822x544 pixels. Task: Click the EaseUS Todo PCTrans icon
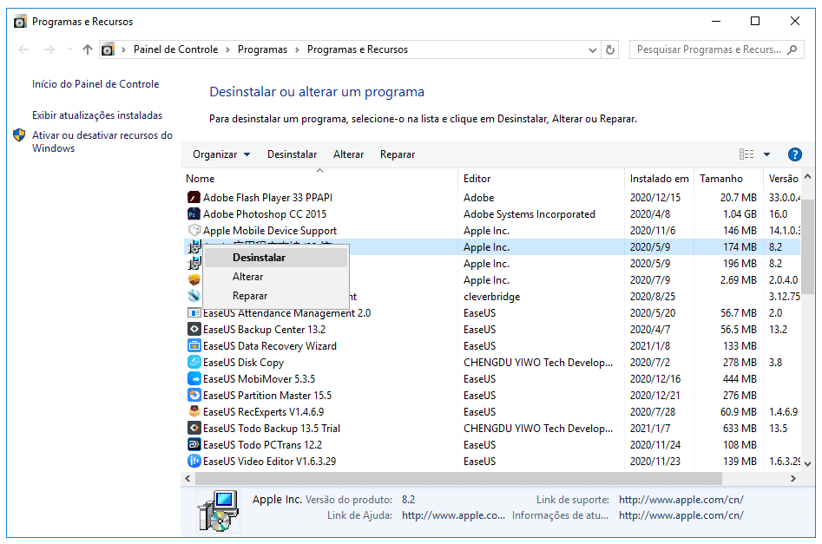(194, 445)
